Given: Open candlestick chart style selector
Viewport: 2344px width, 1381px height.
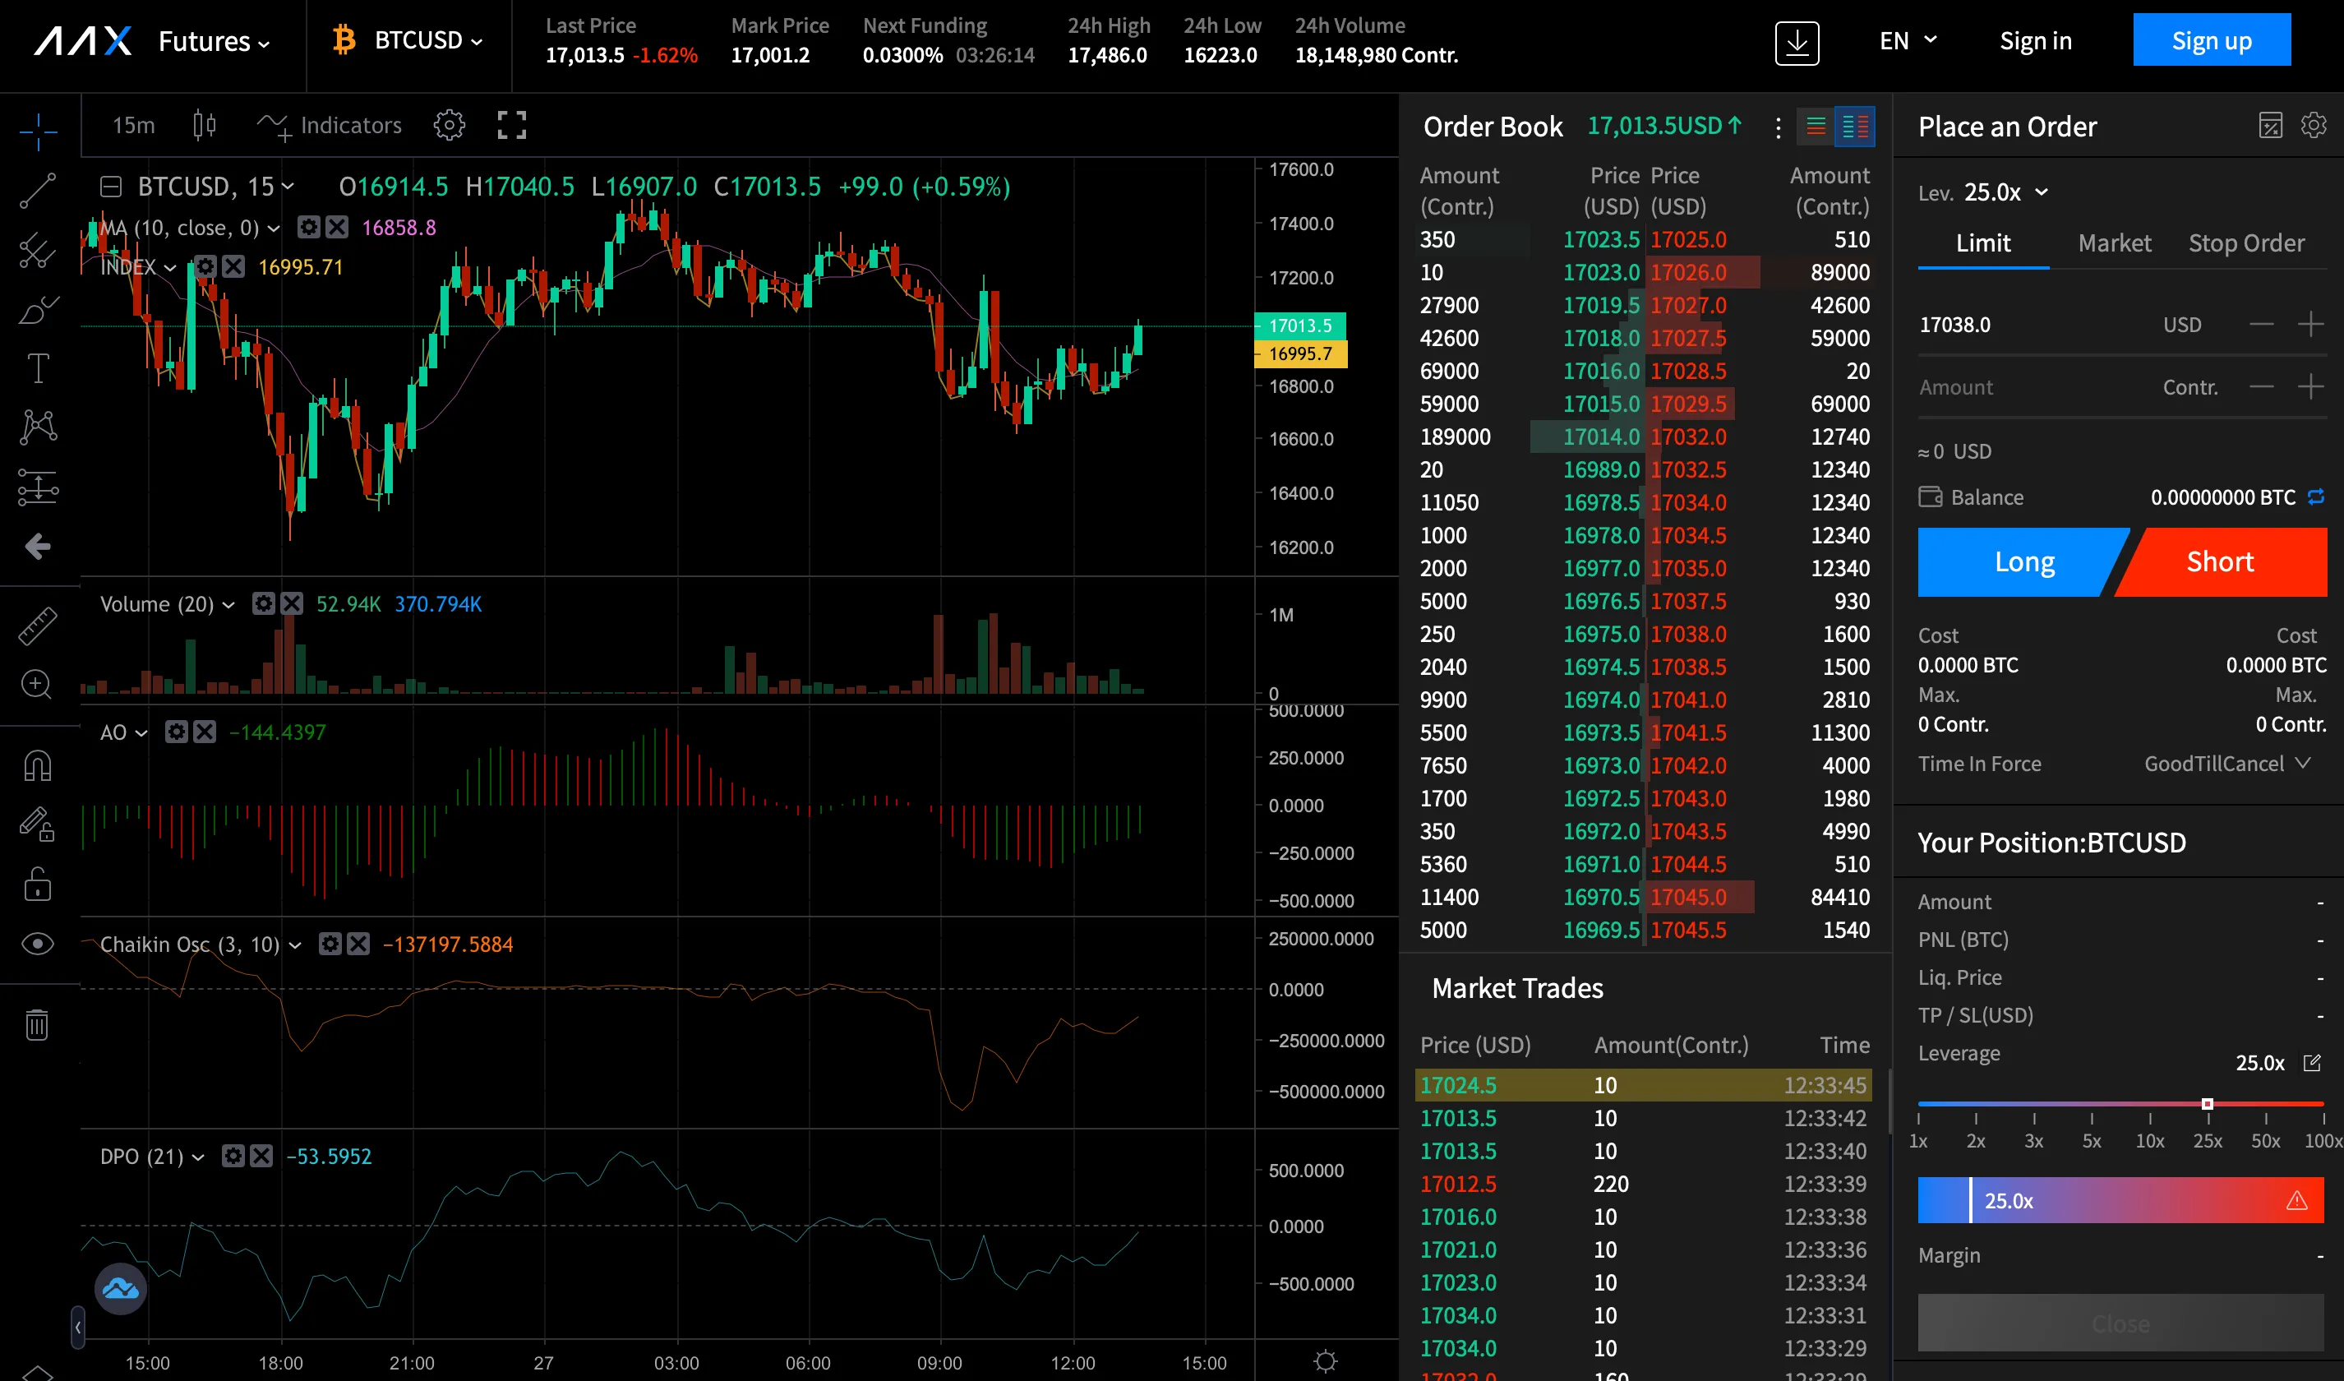Looking at the screenshot, I should (205, 125).
